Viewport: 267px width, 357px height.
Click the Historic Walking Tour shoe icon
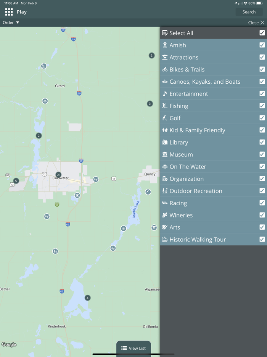(x=165, y=239)
